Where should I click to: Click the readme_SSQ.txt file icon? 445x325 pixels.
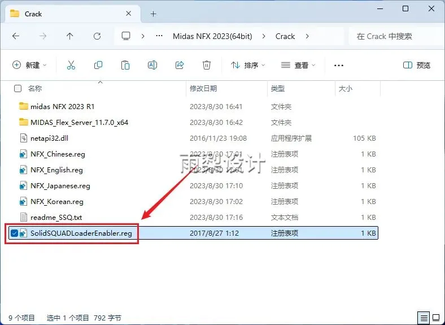24,218
